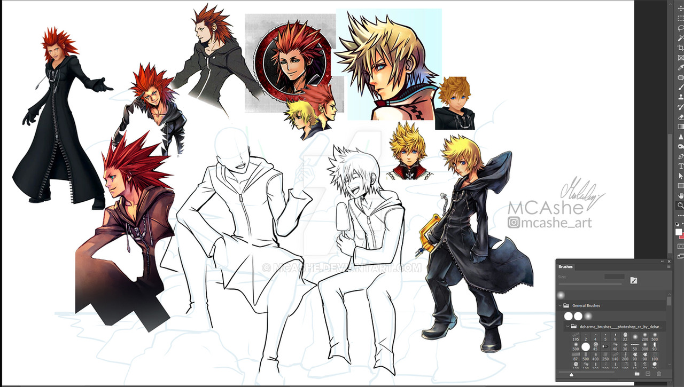Select the Frame tool

tap(680, 57)
